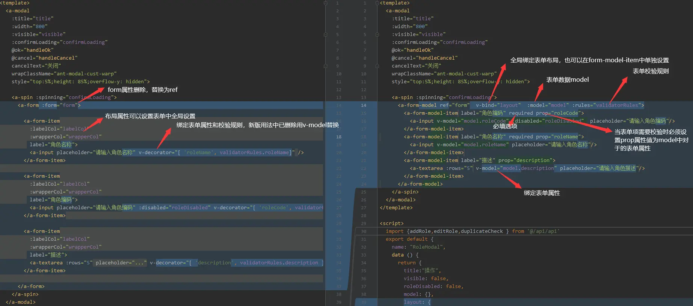Click </a-modal> closing tag in right pane
The width and height of the screenshot is (693, 306).
click(x=401, y=200)
